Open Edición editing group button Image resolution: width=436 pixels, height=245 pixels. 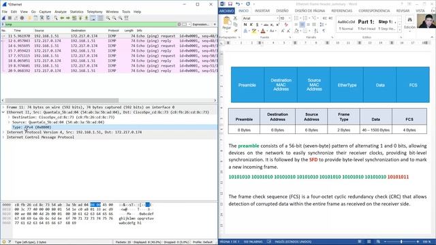[x=409, y=24]
